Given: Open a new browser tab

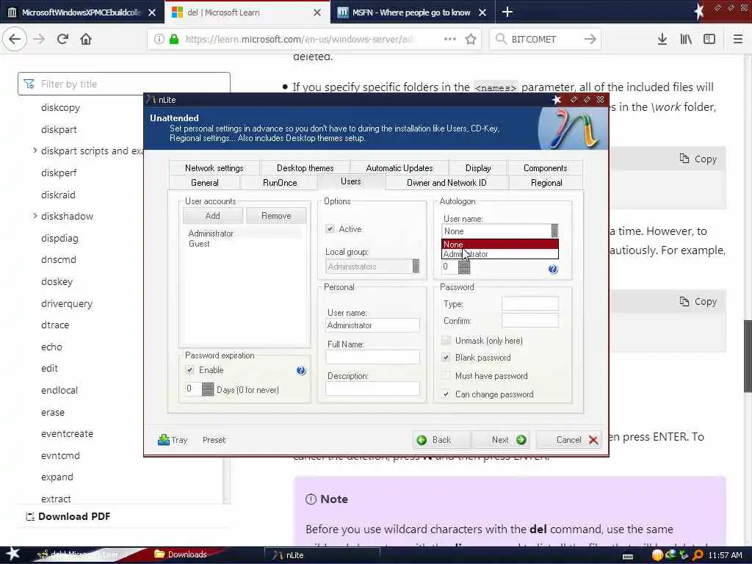Looking at the screenshot, I should pos(507,12).
